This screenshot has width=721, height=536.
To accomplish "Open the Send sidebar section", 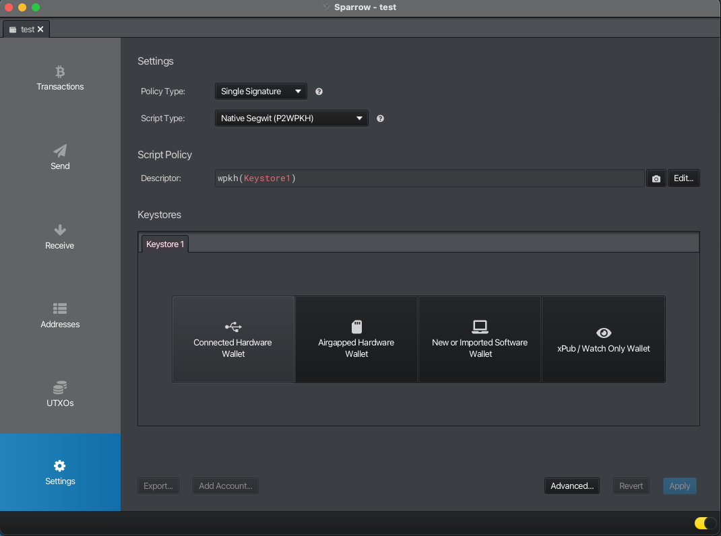I will [60, 157].
